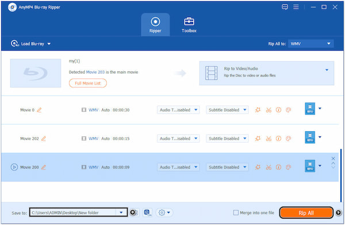Select the Movie 0 row title
This screenshot has height=225, width=345.
coord(27,110)
